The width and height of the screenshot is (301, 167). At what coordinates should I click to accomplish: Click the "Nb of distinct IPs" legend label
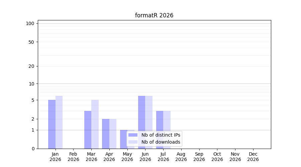coord(161,135)
